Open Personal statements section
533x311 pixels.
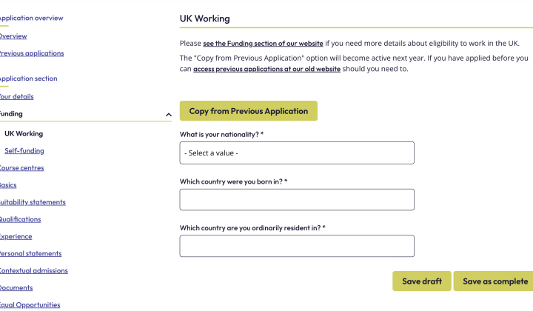point(30,253)
